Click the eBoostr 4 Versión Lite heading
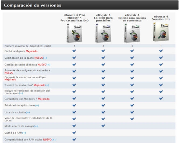The height and width of the screenshot is (143, 179). tap(161, 18)
